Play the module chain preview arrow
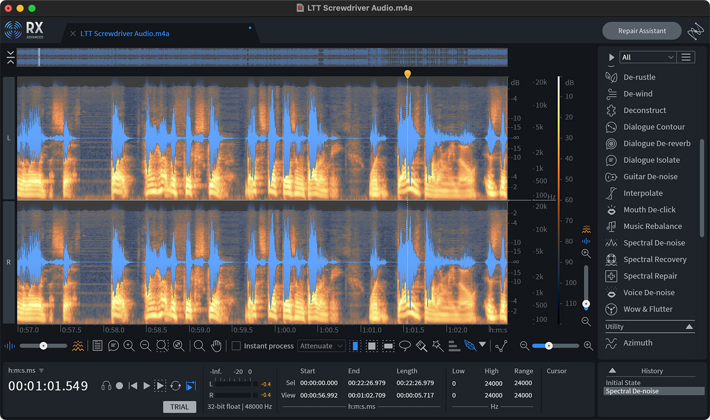710x420 pixels. click(x=612, y=57)
